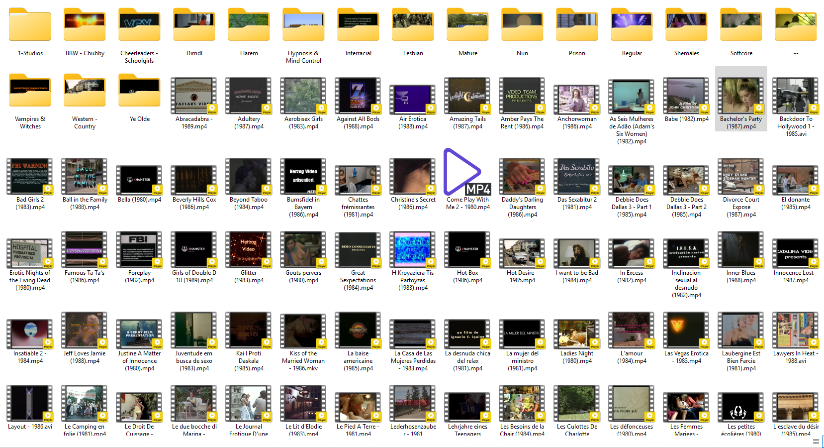Click the Le Journal Erotique thumbnail
Image resolution: width=824 pixels, height=448 pixels.
click(249, 404)
